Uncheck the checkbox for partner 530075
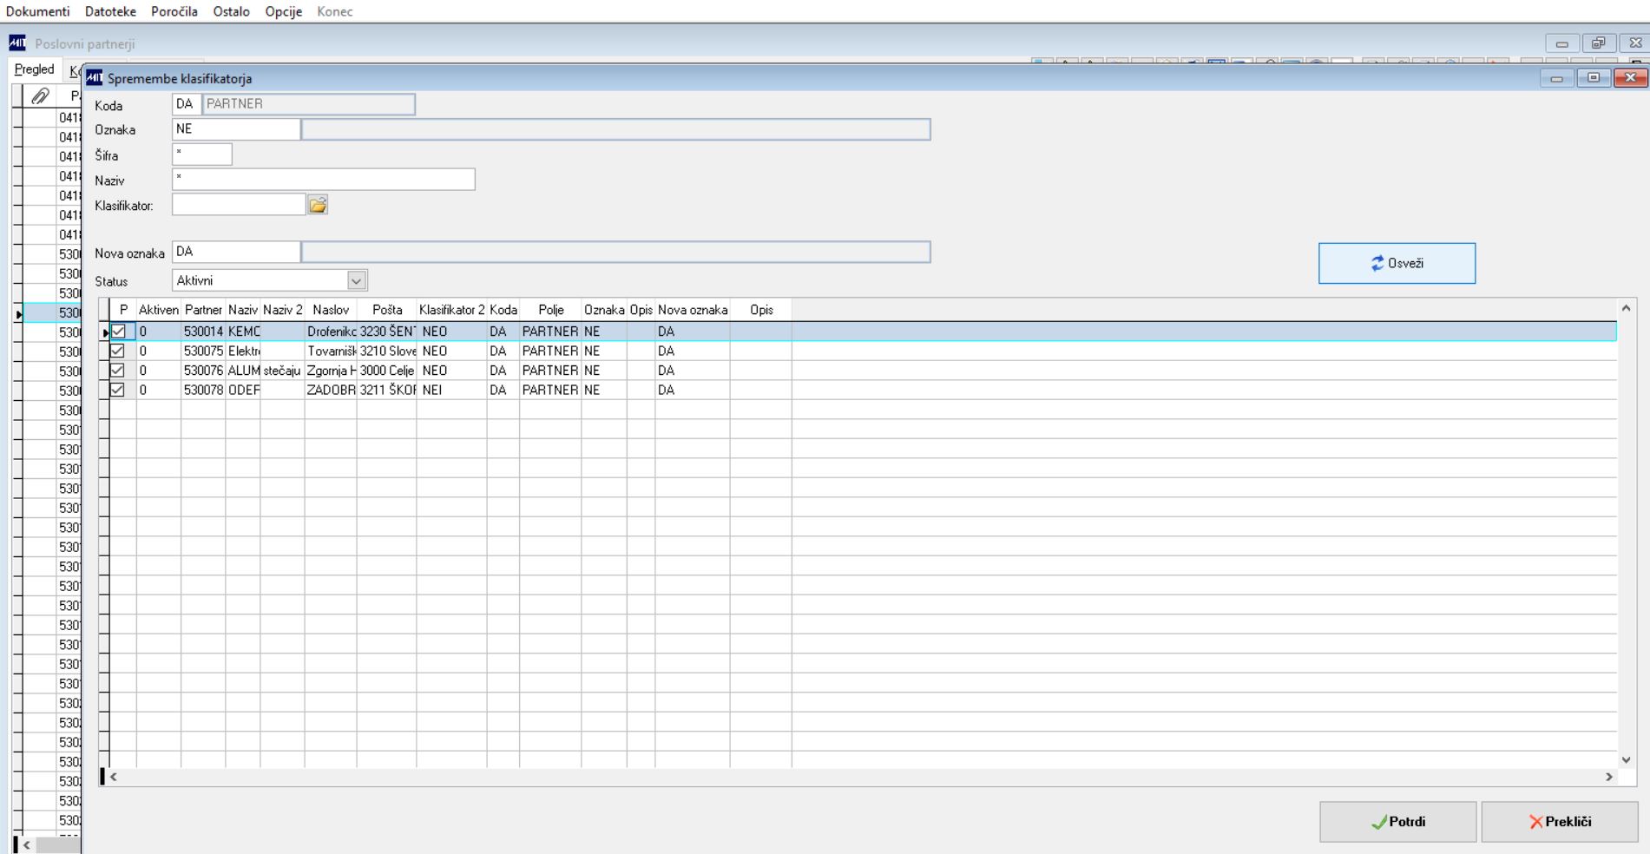The image size is (1650, 854). coord(118,351)
